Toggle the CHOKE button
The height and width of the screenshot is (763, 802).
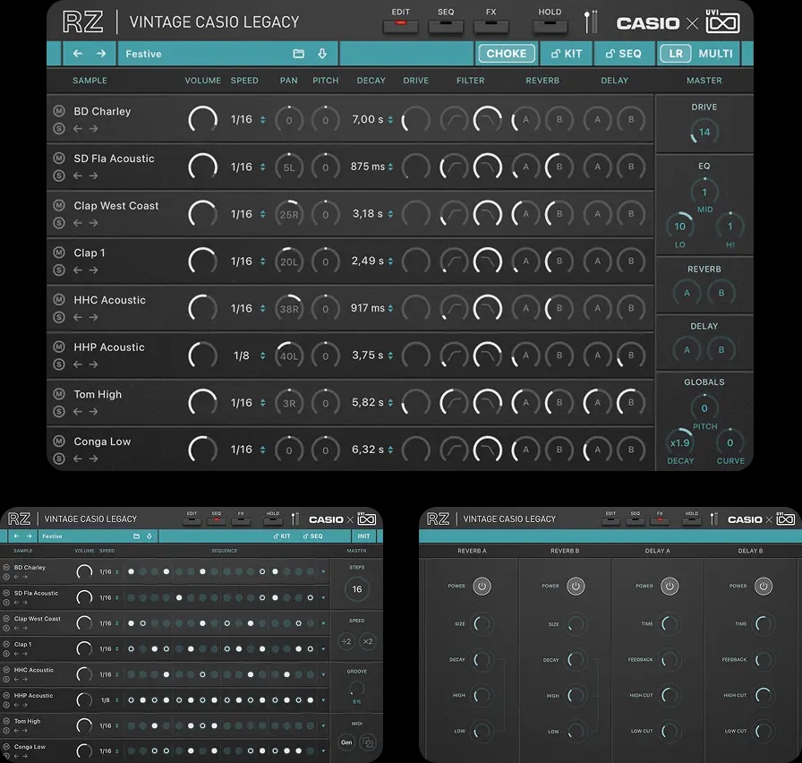[x=506, y=54]
